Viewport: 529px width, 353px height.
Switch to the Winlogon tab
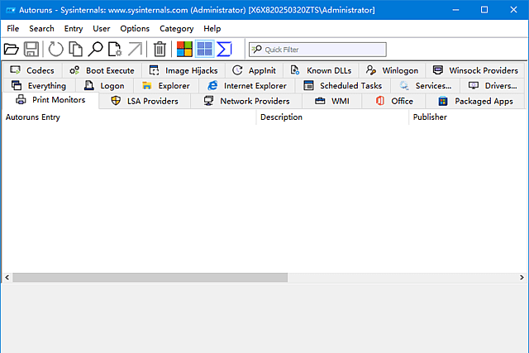point(392,70)
